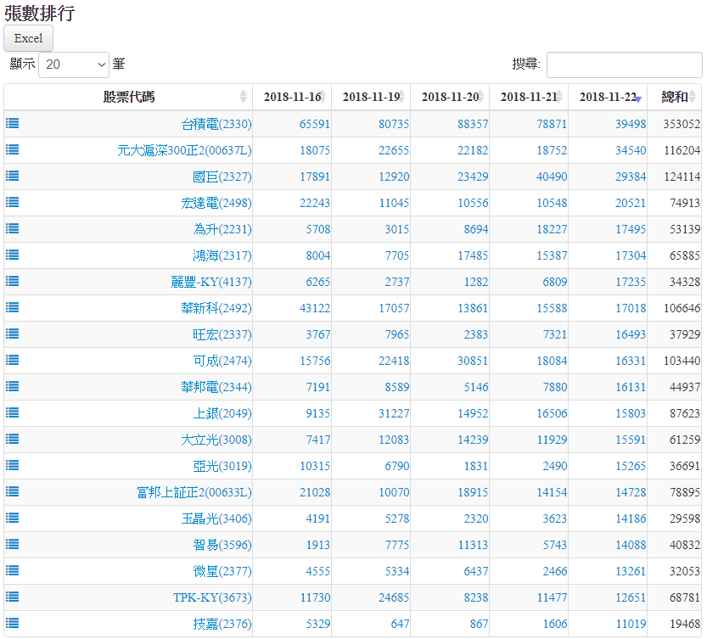Click the list icon beside 大立光(3008)
This screenshot has height=639, width=707.
click(x=13, y=439)
